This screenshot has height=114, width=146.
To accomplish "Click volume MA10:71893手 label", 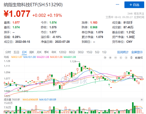I will coord(48,100).
